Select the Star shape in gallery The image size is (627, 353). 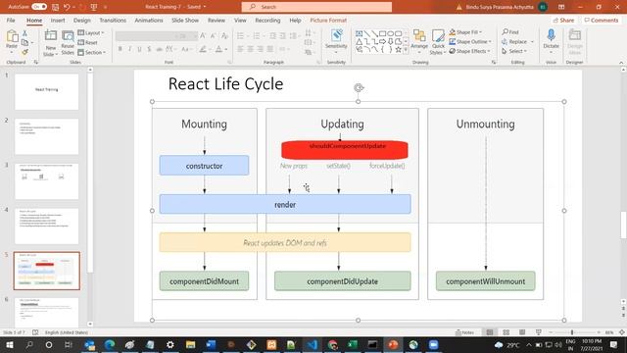click(x=399, y=50)
